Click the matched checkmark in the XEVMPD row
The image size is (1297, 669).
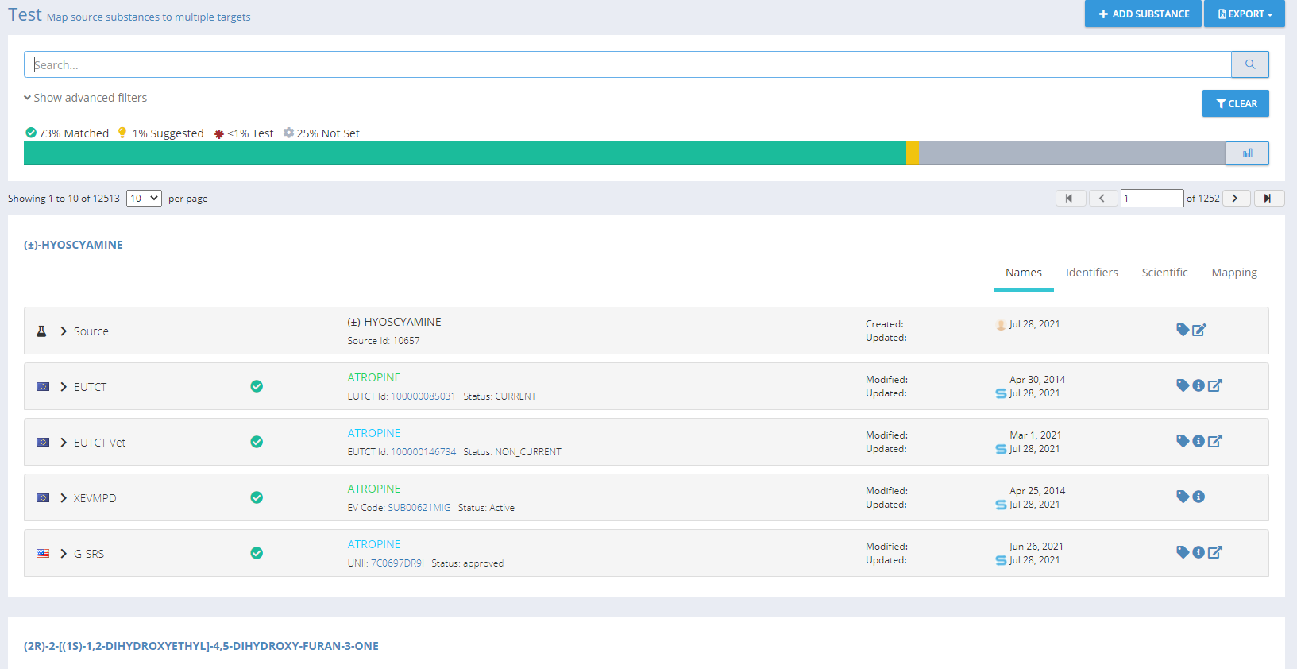click(x=257, y=497)
